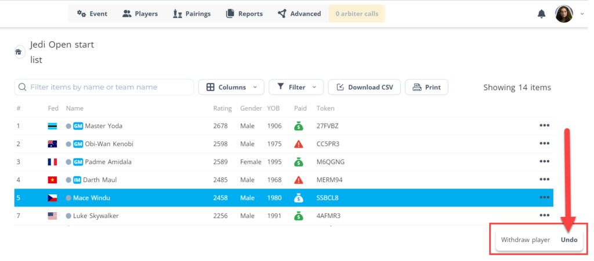594x261 pixels.
Task: Open more options for Obi-Wan Kenobi
Action: tap(544, 144)
